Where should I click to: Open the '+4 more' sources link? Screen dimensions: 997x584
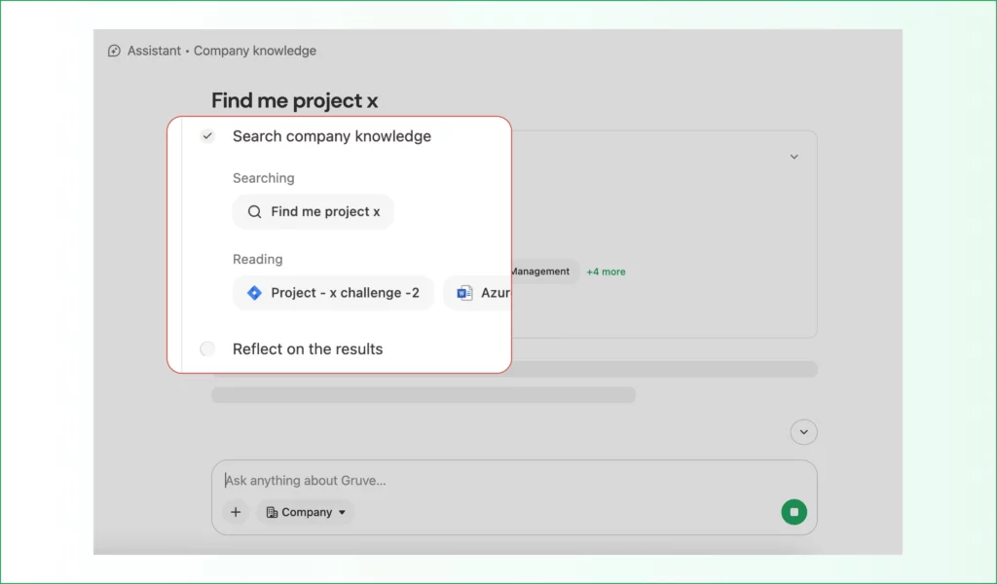[606, 272]
